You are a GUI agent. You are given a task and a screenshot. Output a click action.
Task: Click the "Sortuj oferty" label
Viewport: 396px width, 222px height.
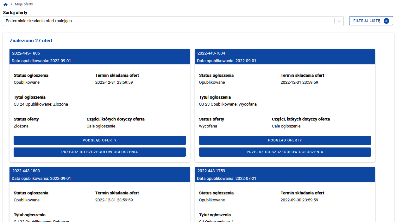pos(15,13)
